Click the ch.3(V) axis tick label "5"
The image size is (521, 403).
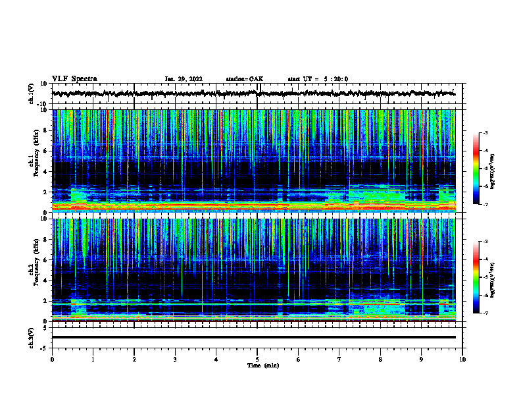(45, 328)
